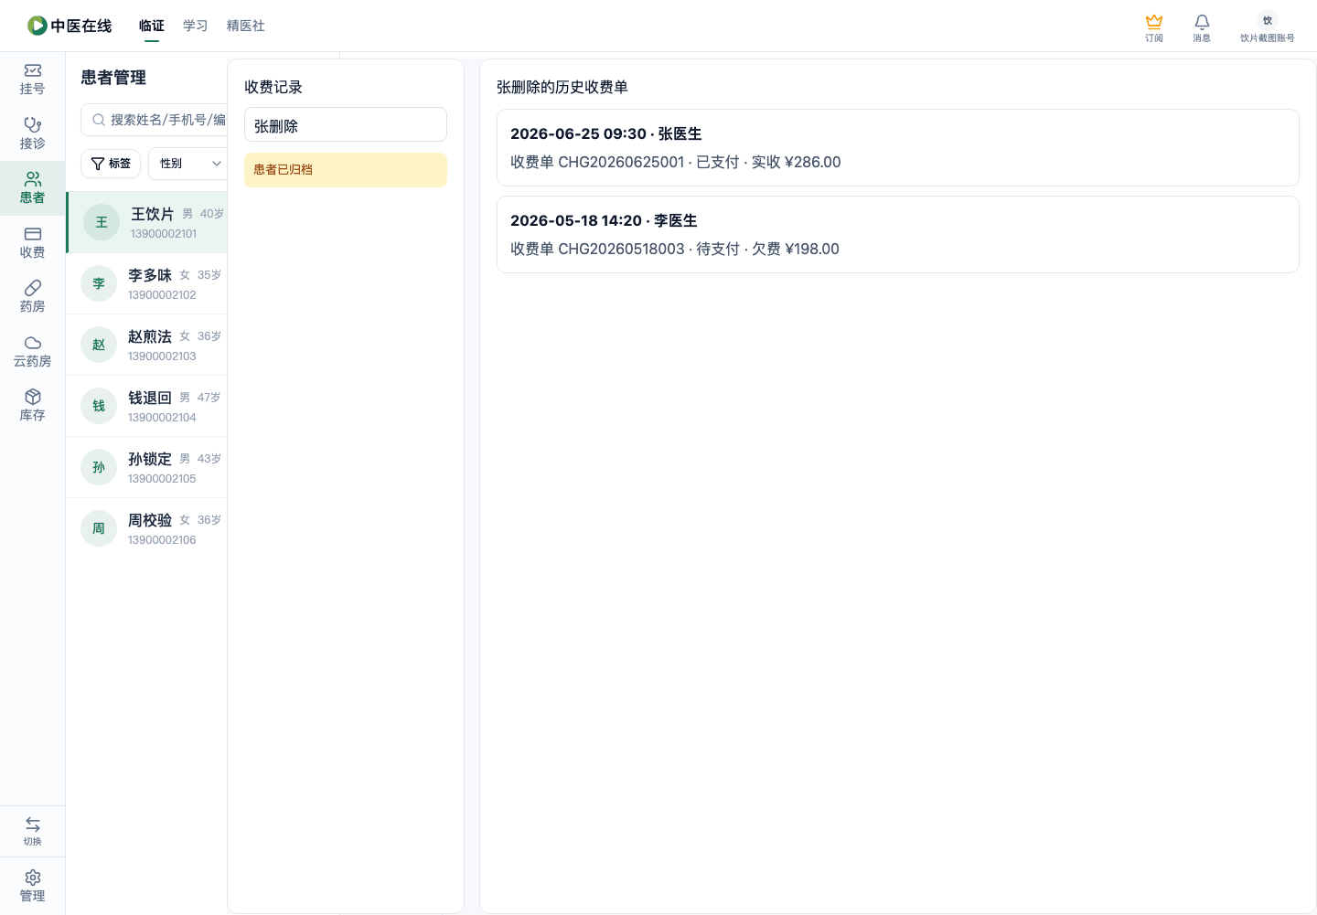The image size is (1317, 915).
Task: Switch to the 学习 tab
Action: point(196,26)
